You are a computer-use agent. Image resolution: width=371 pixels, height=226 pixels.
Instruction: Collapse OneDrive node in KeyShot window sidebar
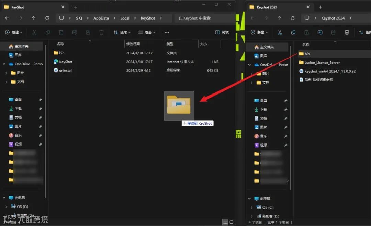tap(4, 64)
